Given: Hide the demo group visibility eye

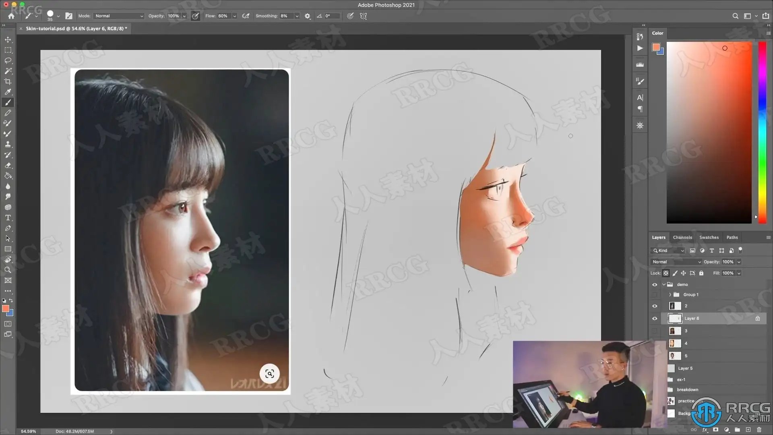Looking at the screenshot, I should point(655,285).
